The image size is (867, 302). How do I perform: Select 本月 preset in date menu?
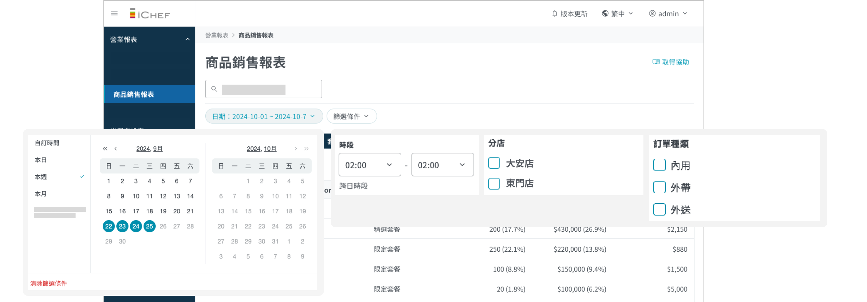41,194
